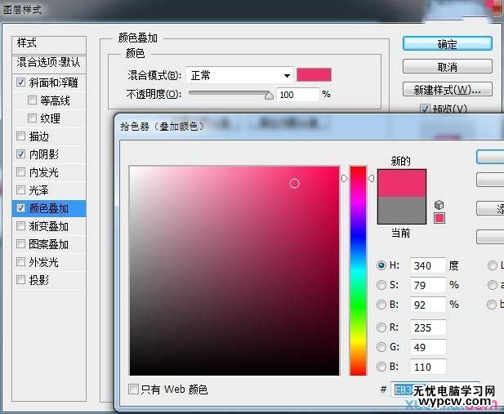The height and width of the screenshot is (414, 504).
Task: Enable 内发光 checkbox
Action: tap(20, 172)
